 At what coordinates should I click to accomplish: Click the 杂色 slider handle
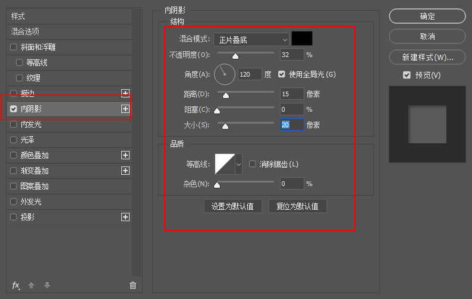click(x=217, y=185)
